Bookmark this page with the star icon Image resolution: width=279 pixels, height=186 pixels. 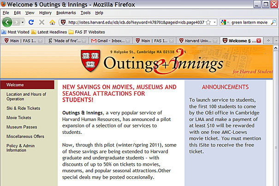[x=208, y=22]
